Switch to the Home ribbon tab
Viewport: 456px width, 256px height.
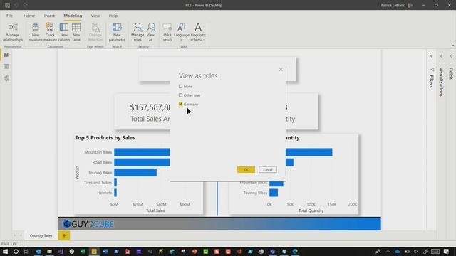(x=29, y=16)
